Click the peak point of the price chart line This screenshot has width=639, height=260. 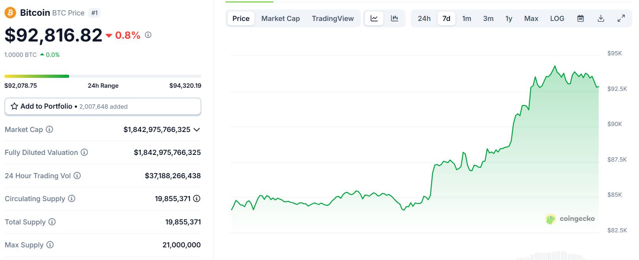[555, 66]
